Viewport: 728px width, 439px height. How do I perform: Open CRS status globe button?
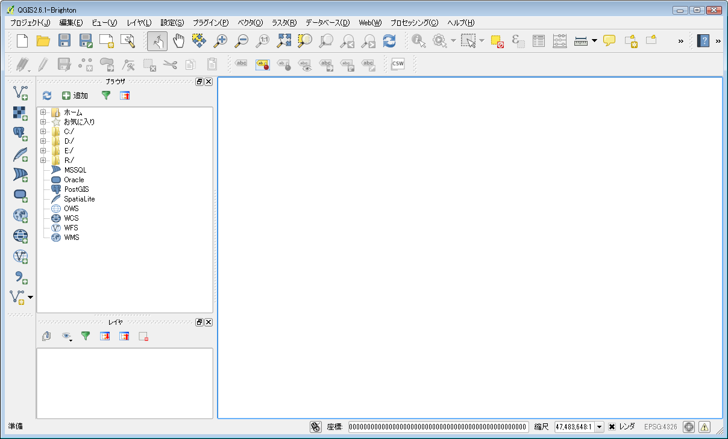point(689,426)
